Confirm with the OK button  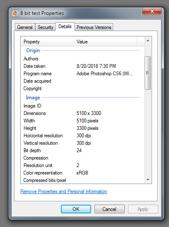[x=76, y=209]
